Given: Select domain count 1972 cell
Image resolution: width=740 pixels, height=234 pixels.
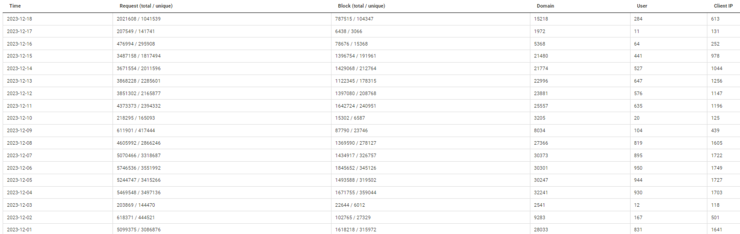Looking at the screenshot, I should click(540, 31).
